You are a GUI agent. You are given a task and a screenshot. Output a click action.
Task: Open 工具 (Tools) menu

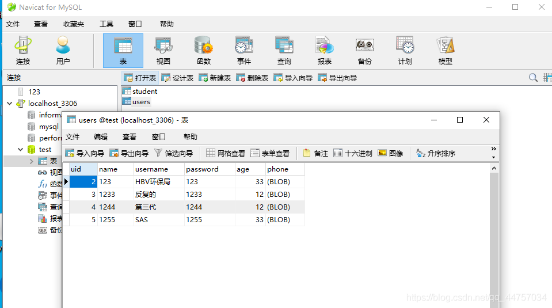pyautogui.click(x=106, y=24)
